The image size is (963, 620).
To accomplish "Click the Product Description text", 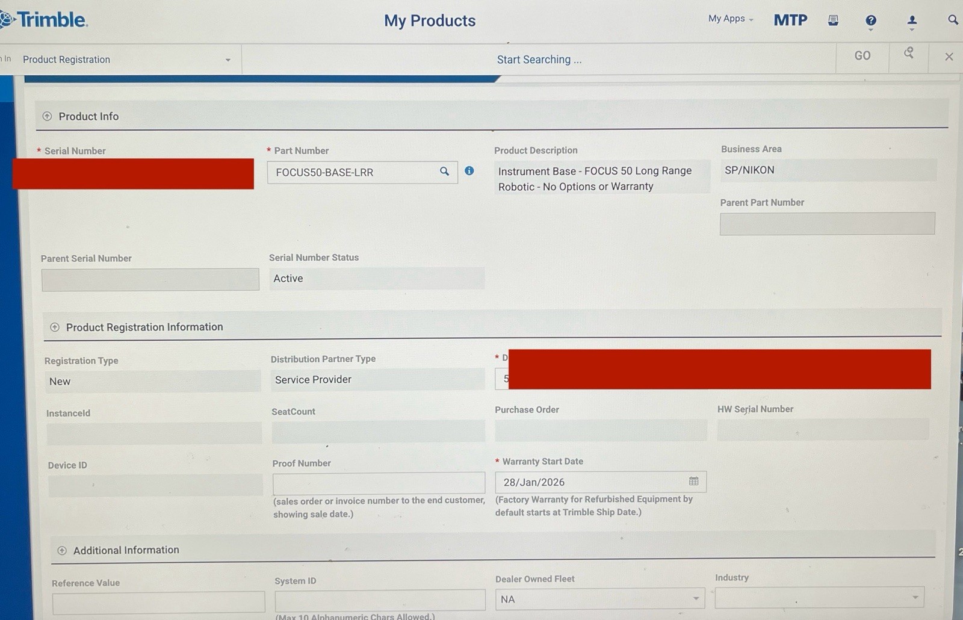I will [596, 179].
